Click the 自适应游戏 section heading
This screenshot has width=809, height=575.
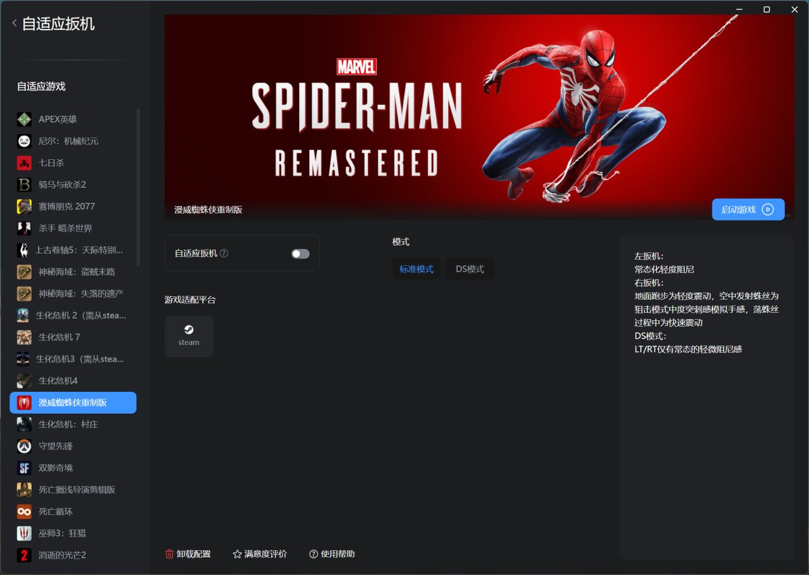(x=41, y=87)
